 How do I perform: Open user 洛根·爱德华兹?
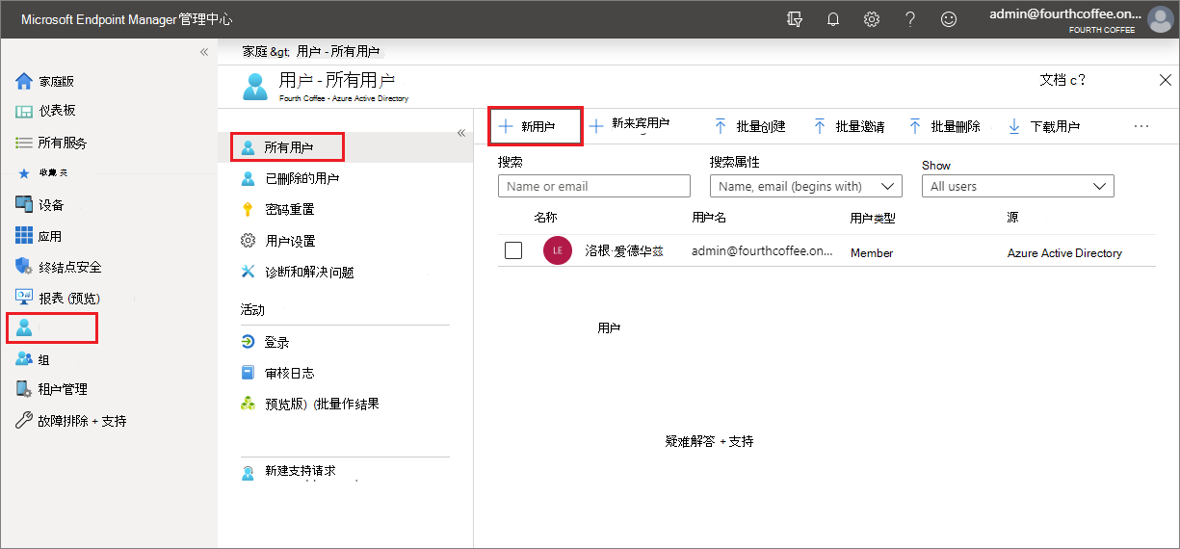coord(624,250)
